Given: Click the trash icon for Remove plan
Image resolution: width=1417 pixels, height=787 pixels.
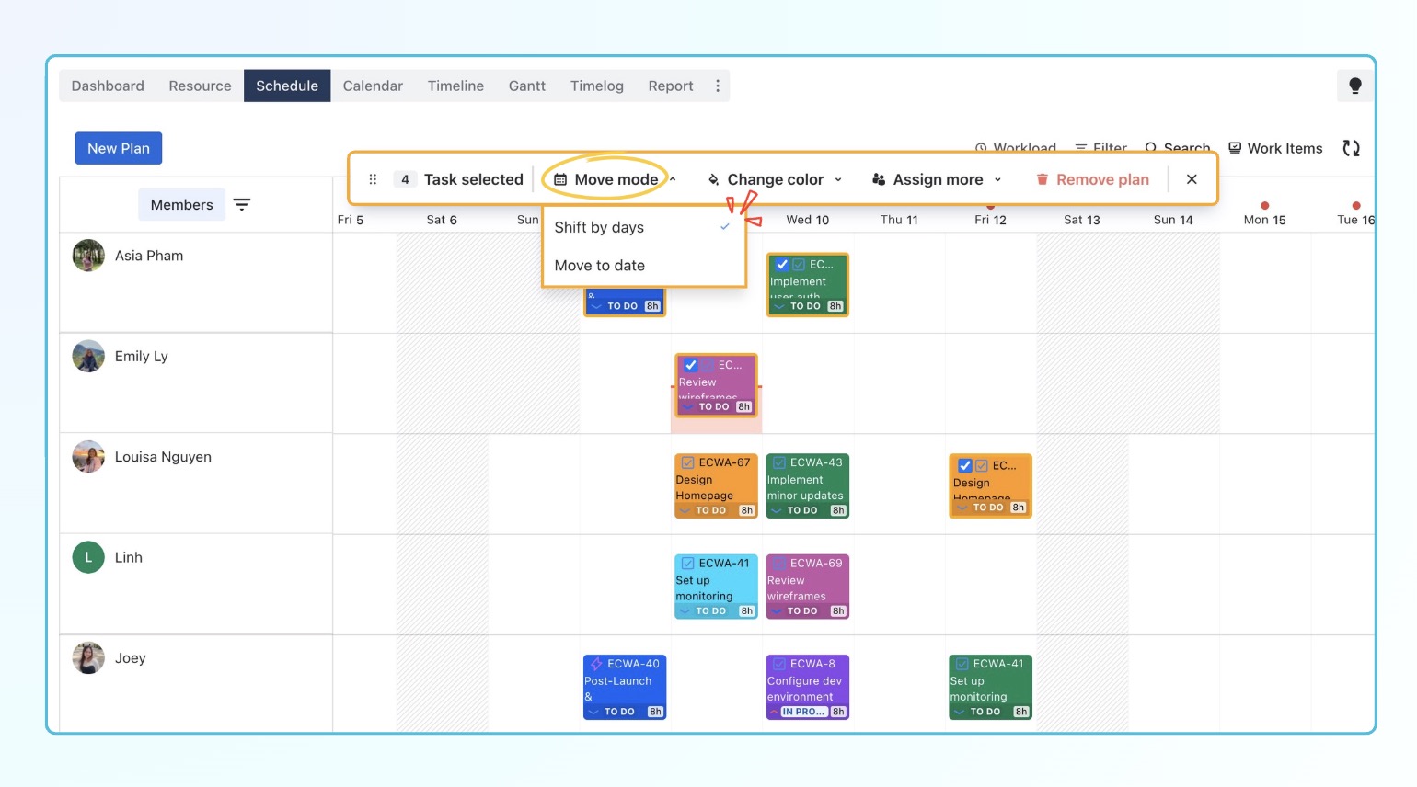Looking at the screenshot, I should [x=1042, y=179].
